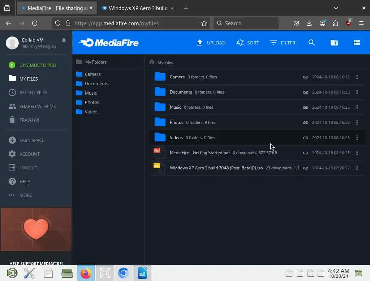Expand More options in sidebar
Image resolution: width=370 pixels, height=281 pixels.
click(x=20, y=195)
